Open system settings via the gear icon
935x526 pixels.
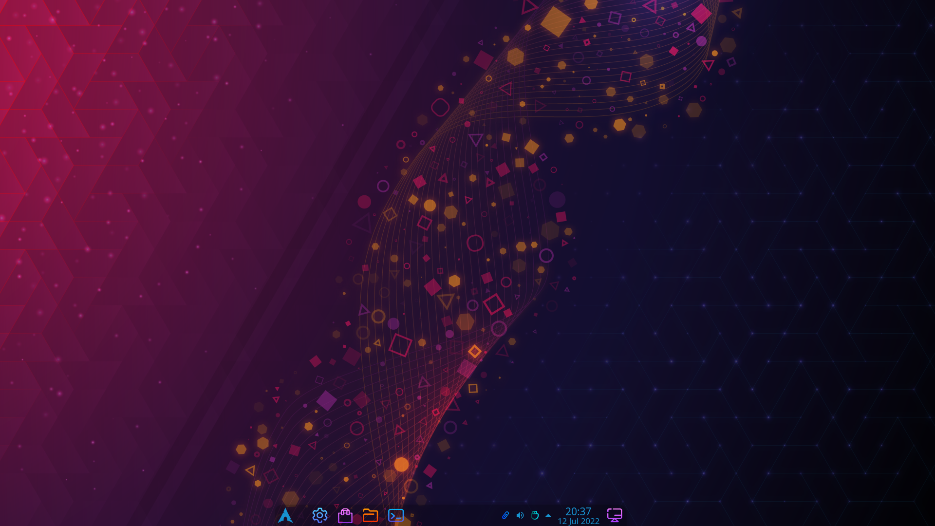pos(319,515)
